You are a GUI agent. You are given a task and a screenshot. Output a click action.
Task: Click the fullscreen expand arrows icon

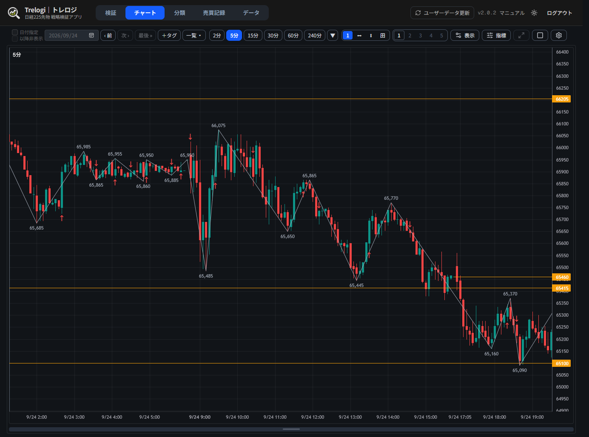tap(521, 35)
